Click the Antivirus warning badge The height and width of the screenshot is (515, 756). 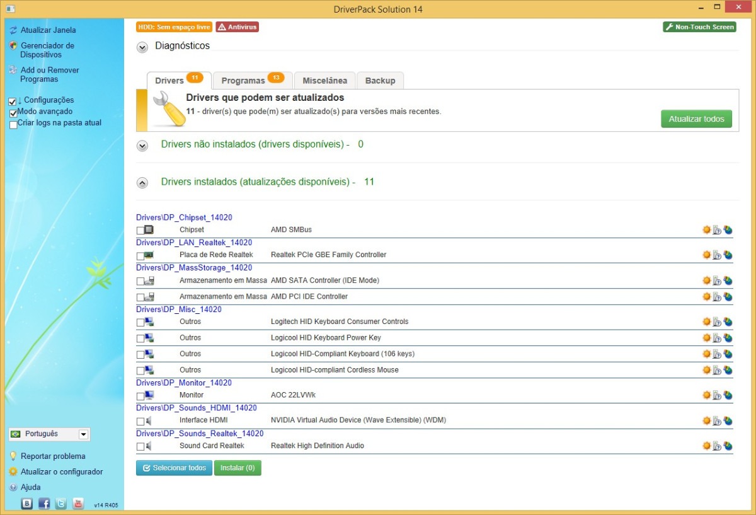tap(237, 27)
